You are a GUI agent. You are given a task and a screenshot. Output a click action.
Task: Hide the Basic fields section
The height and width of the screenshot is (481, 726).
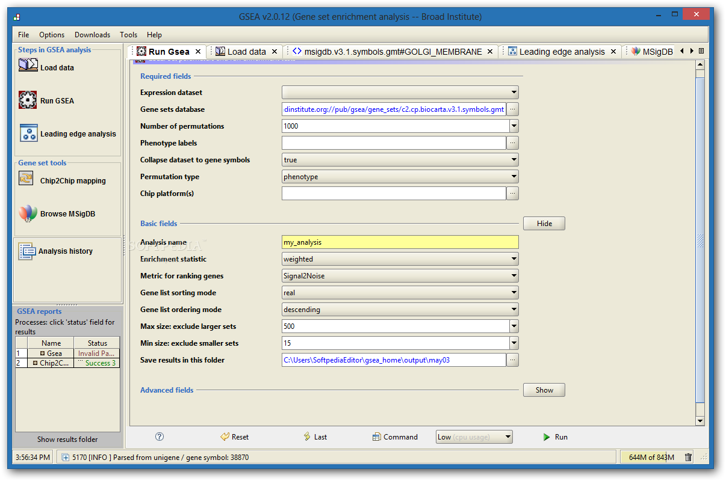pyautogui.click(x=544, y=224)
